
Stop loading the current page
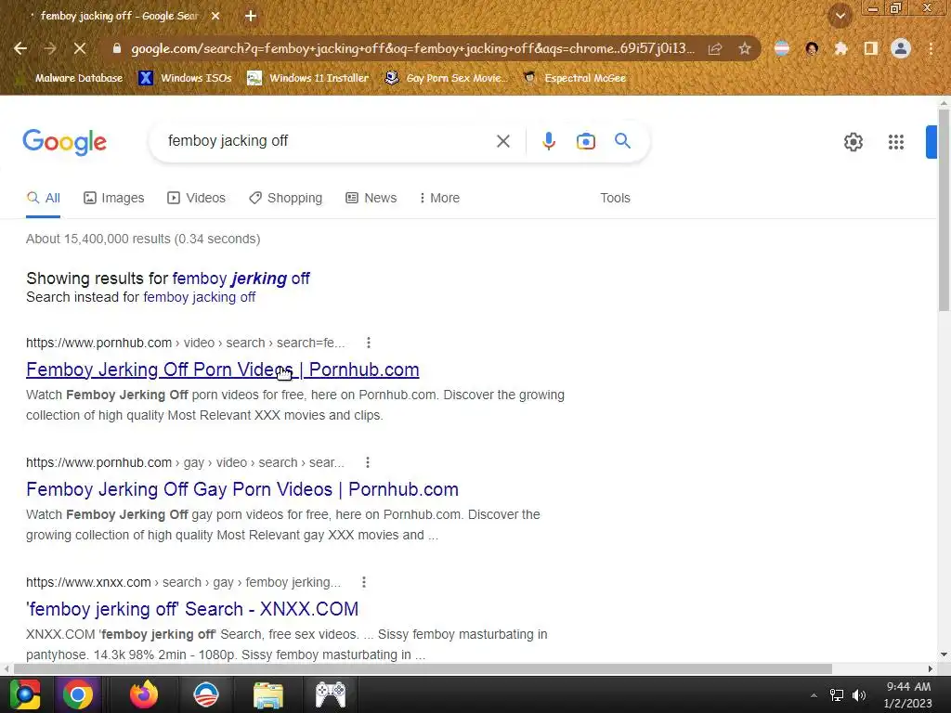[x=80, y=48]
